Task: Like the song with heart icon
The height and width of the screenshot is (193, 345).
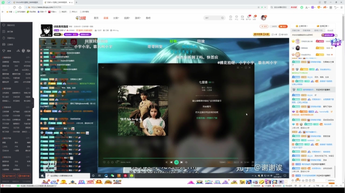Action: pos(104,162)
